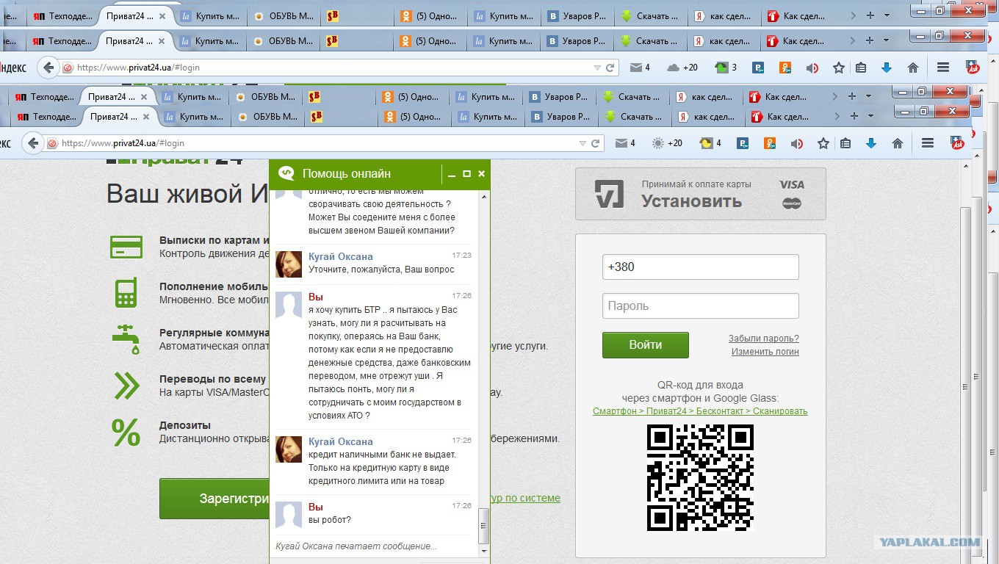Image resolution: width=999 pixels, height=564 pixels.
Task: Click the card icon beside Выписки по картам
Action: (126, 247)
